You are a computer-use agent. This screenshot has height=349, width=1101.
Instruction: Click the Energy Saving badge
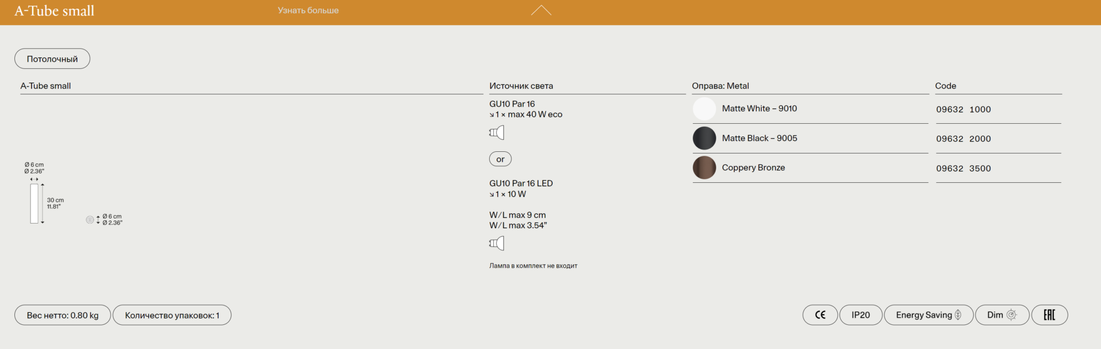[x=928, y=315]
